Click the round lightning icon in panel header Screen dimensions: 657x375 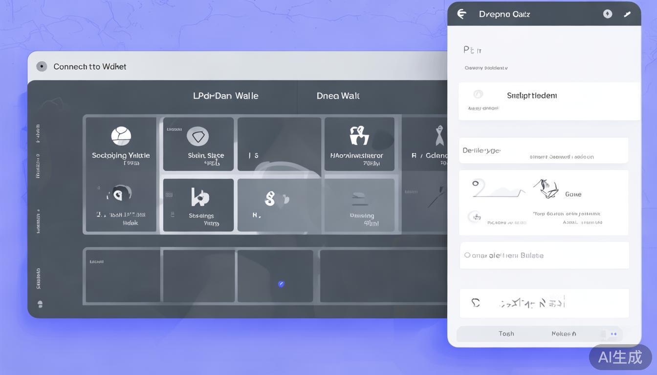tap(607, 14)
